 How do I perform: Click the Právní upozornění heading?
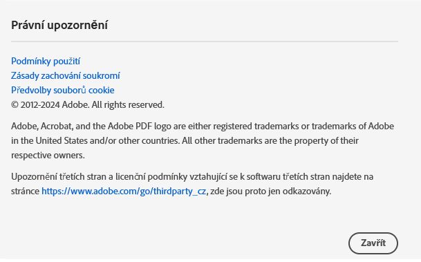coord(59,25)
